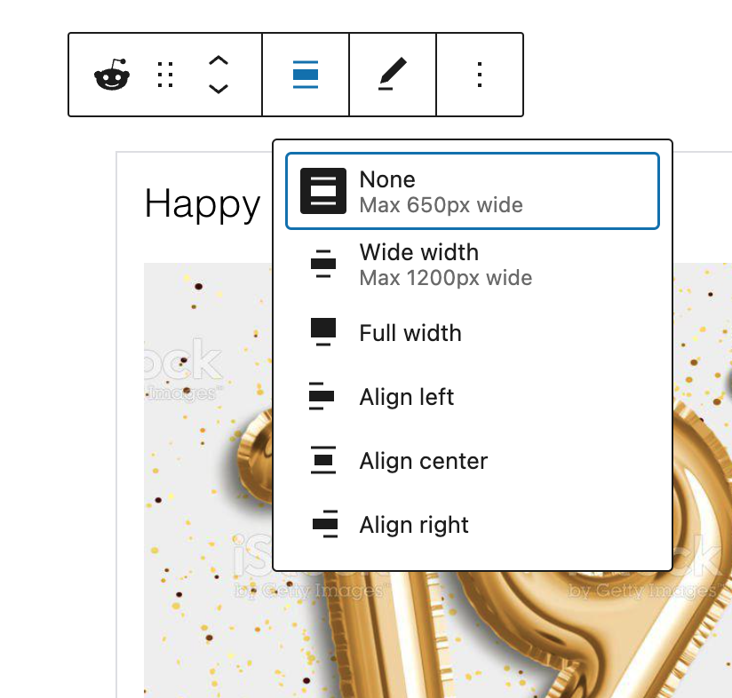The height and width of the screenshot is (698, 732).
Task: Click the pencil icon to edit the embed URL
Action: click(x=392, y=75)
